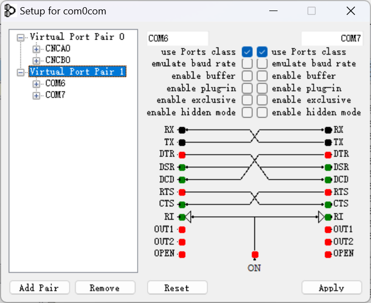Click the COM7 OPEN red pin
371x303 pixels.
pyautogui.click(x=328, y=254)
